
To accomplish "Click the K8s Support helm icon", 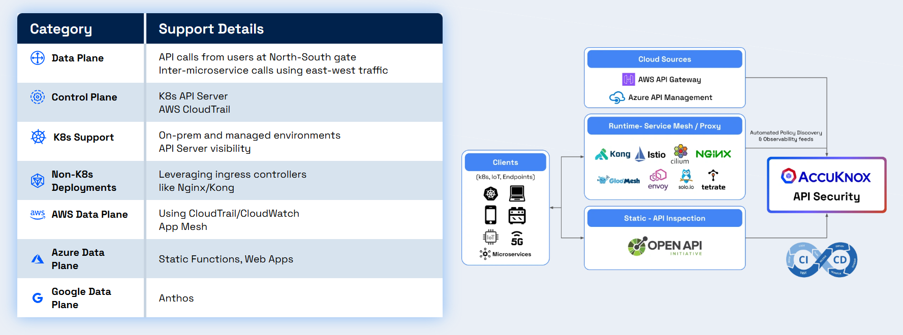I will tap(38, 137).
